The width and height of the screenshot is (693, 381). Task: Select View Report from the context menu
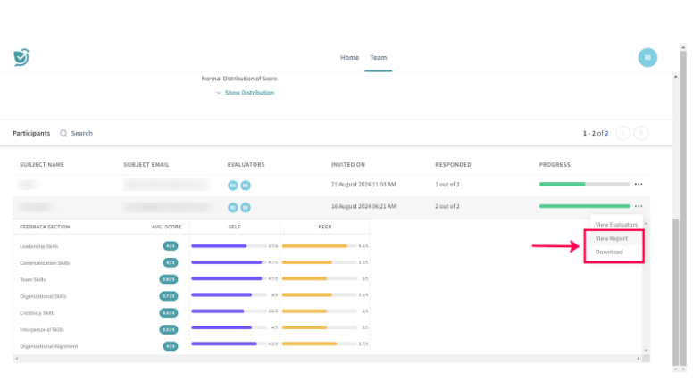coord(612,238)
